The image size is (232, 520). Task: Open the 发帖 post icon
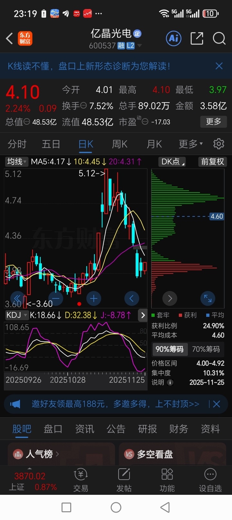[124, 480]
